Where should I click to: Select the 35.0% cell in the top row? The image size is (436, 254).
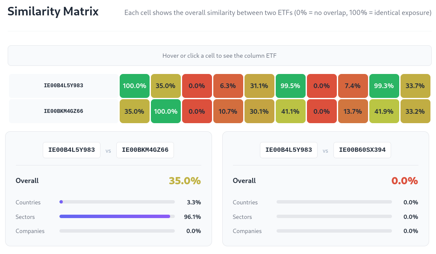pyautogui.click(x=165, y=86)
